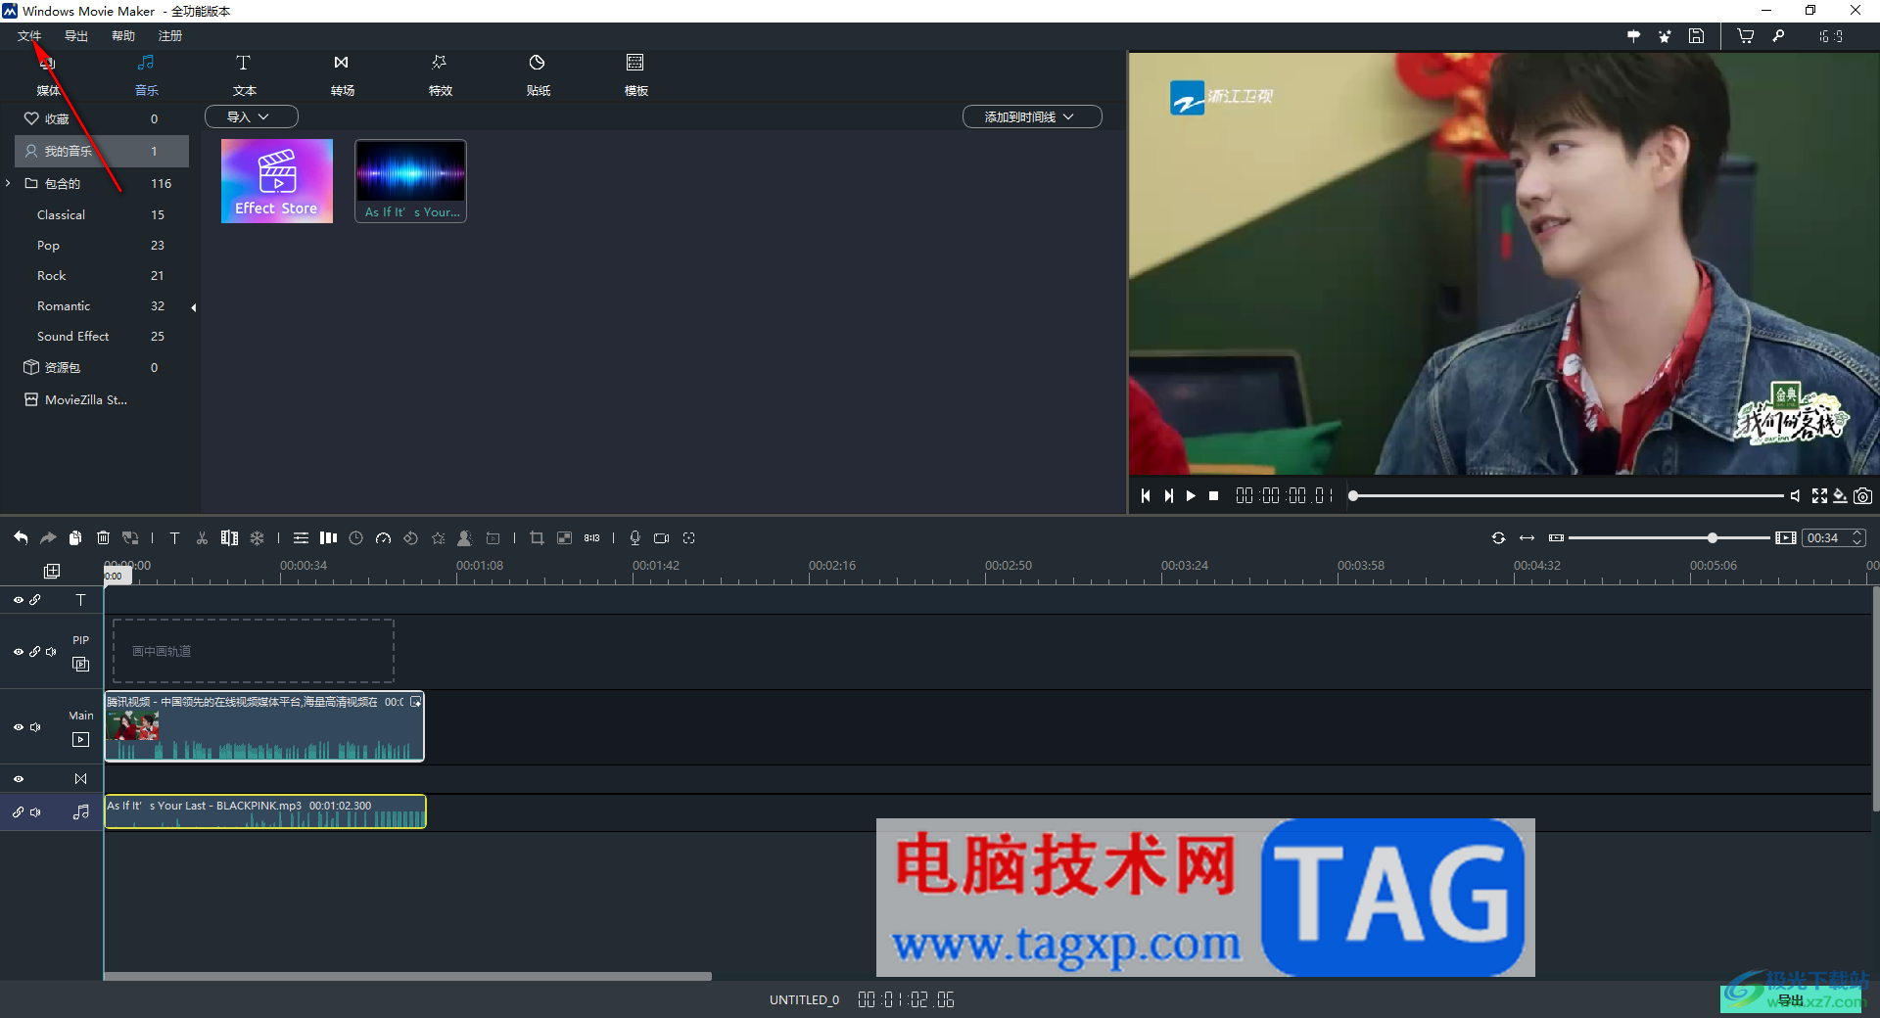This screenshot has height=1018, width=1880.
Task: Switch to the 贴纸 stickers tab
Action: (x=538, y=75)
